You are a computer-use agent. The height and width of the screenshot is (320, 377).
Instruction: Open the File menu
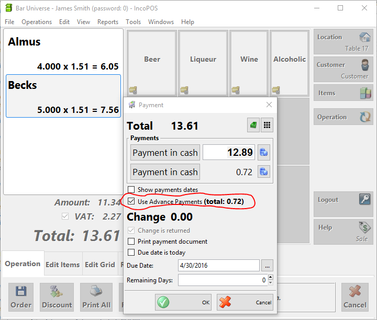(x=9, y=22)
